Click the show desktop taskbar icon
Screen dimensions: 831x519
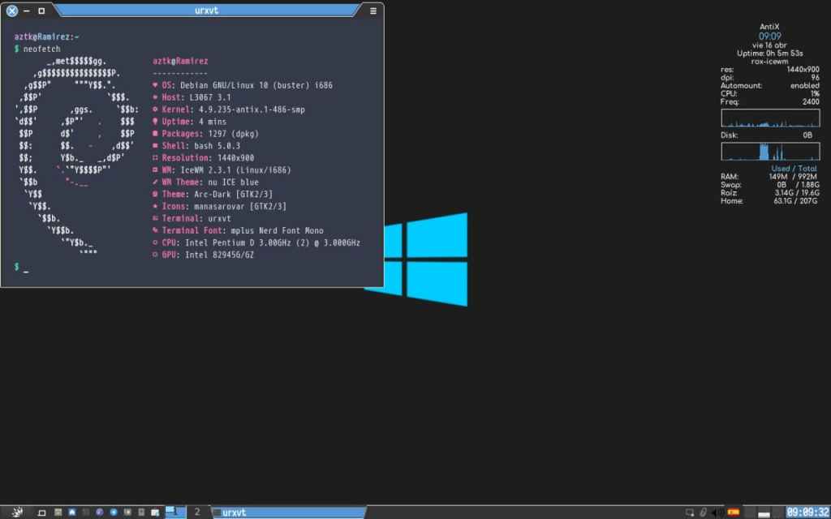point(42,513)
